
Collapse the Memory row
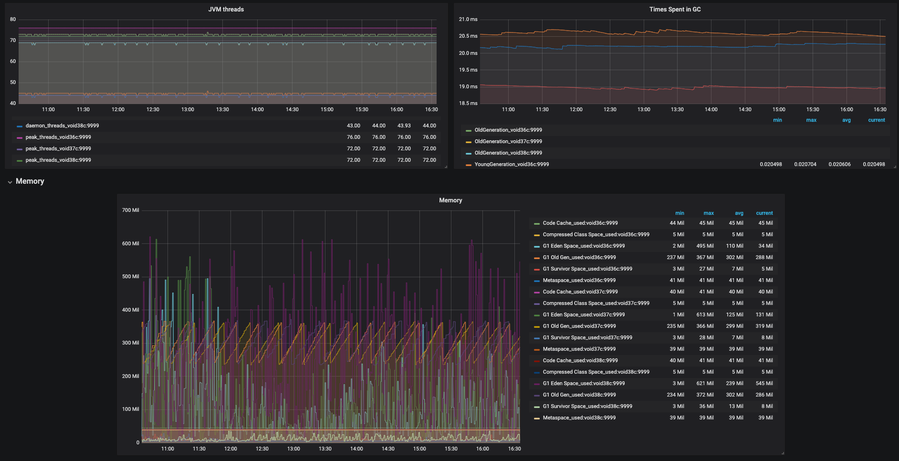coord(10,181)
